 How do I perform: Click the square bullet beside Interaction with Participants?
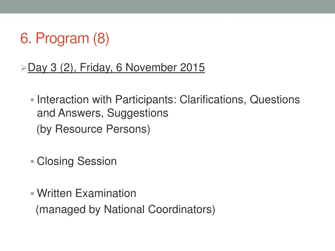(x=32, y=100)
